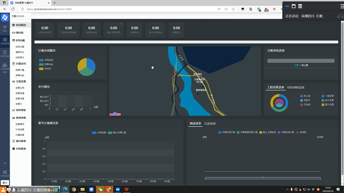
Task: Switch to the 材料调差进度 tab
Action: pos(296,87)
